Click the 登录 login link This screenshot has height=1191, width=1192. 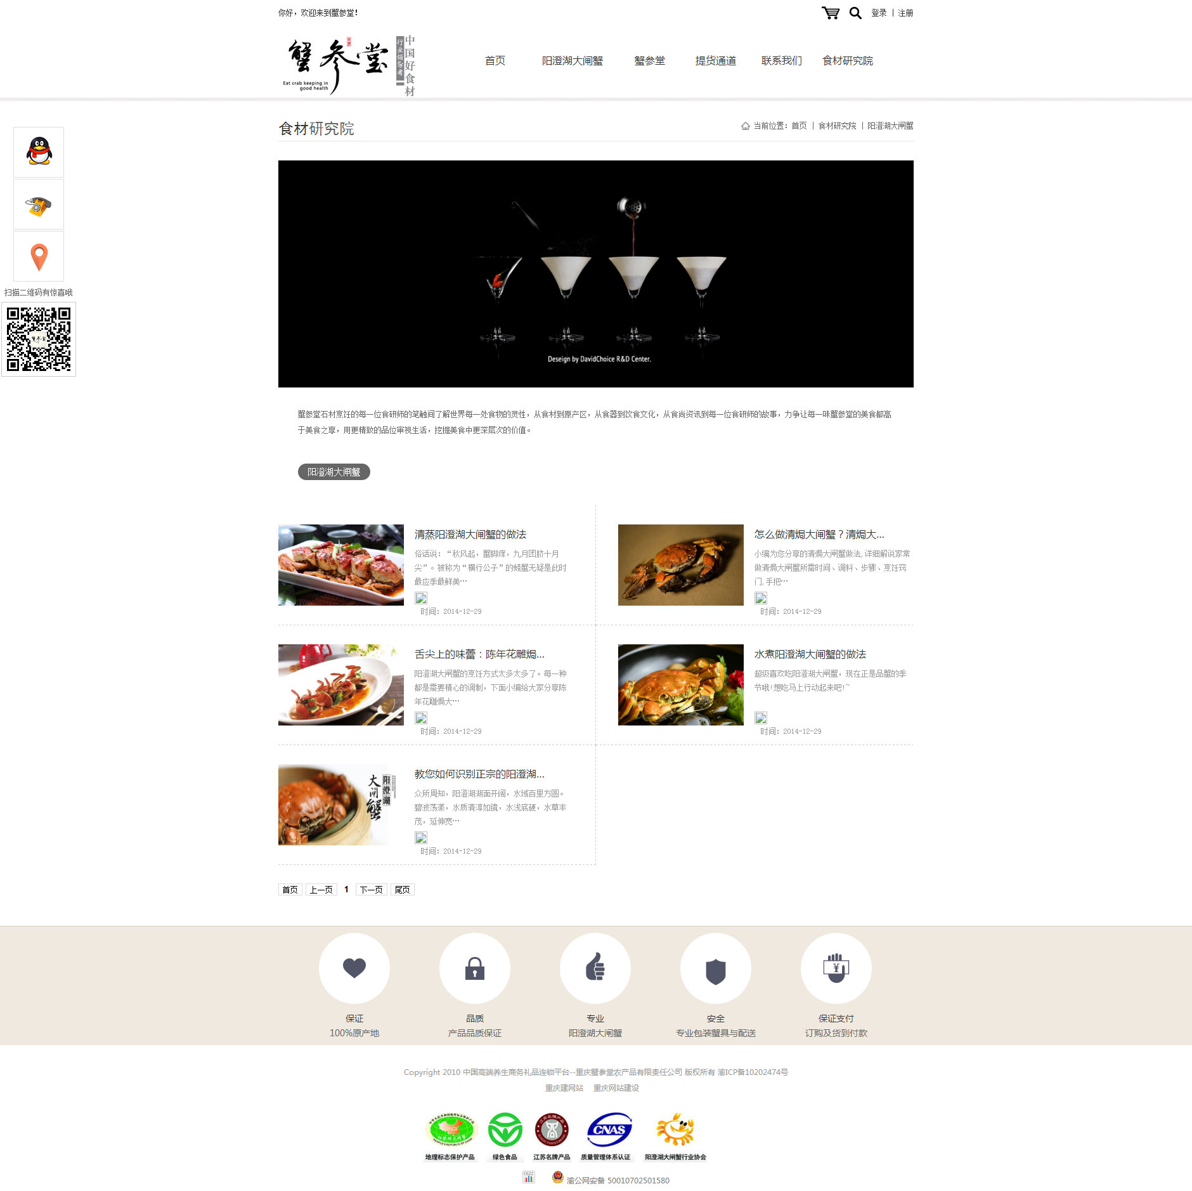pos(879,13)
